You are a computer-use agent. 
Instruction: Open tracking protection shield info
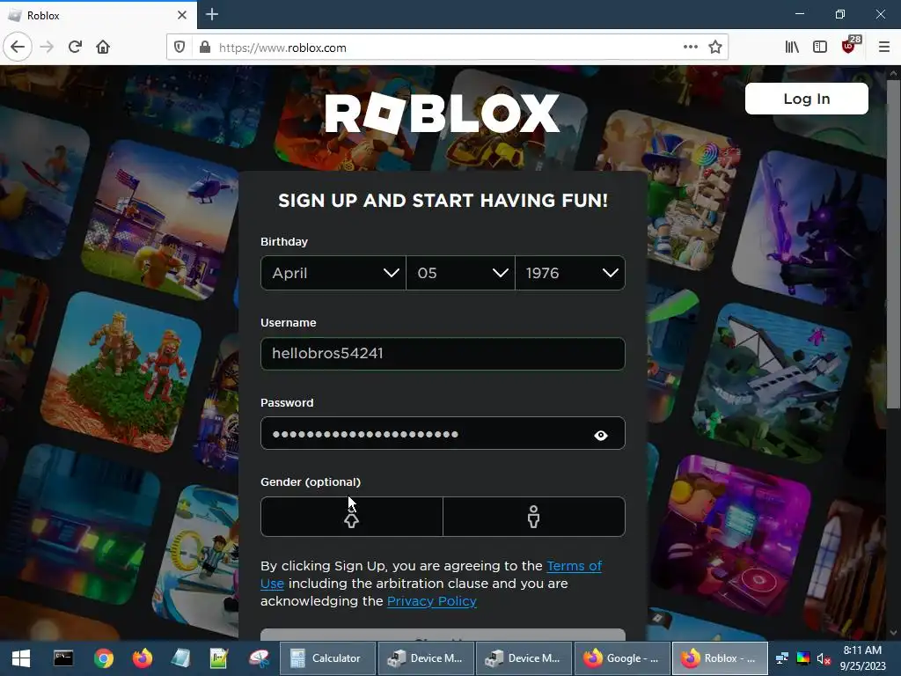coord(179,48)
